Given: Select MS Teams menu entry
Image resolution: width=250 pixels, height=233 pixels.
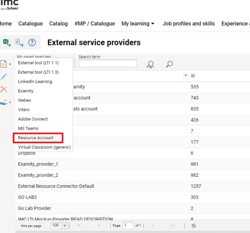Looking at the screenshot, I should tap(28, 128).
